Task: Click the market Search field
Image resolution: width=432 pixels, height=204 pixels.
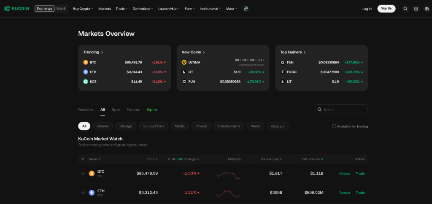Action: point(341,109)
